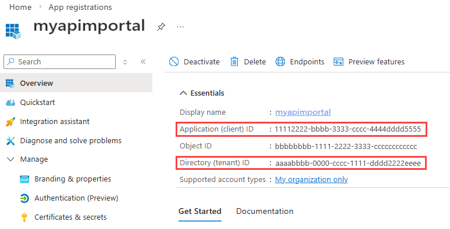Open the myapimportal display name link
The height and width of the screenshot is (229, 450).
(303, 112)
